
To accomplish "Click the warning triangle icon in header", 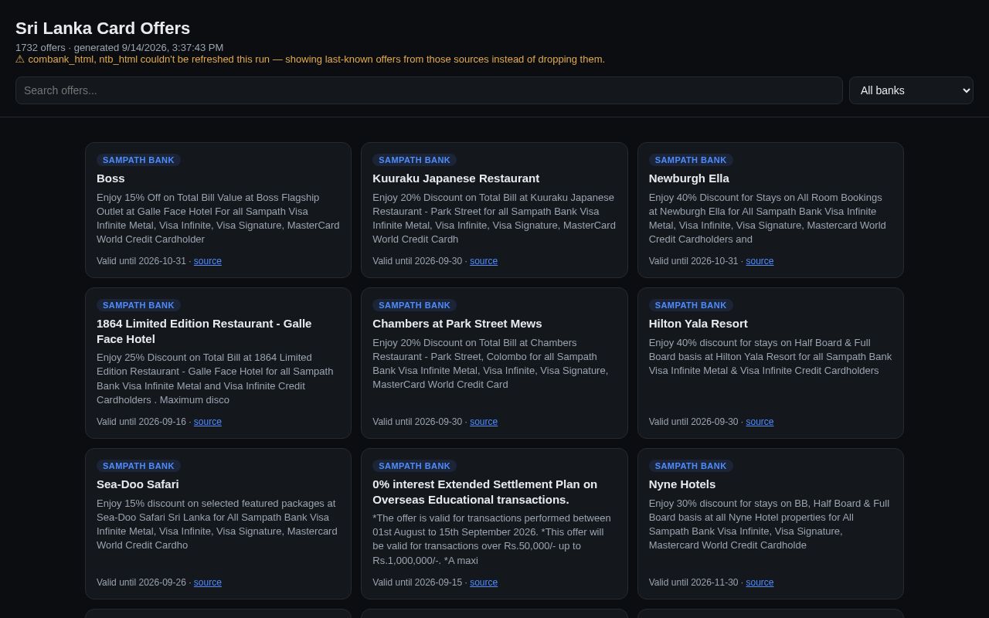I will coord(20,59).
